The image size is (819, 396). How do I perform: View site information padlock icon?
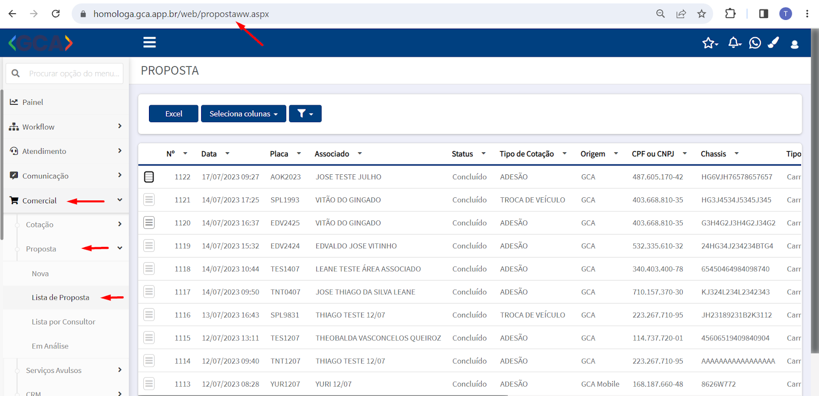coord(82,14)
